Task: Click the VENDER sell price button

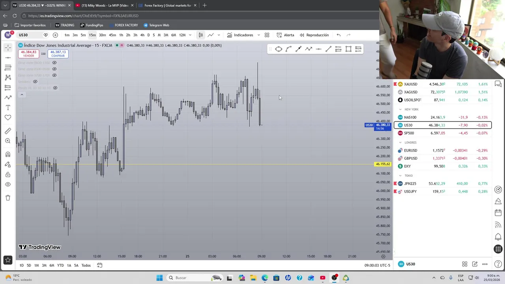Action: (x=28, y=54)
